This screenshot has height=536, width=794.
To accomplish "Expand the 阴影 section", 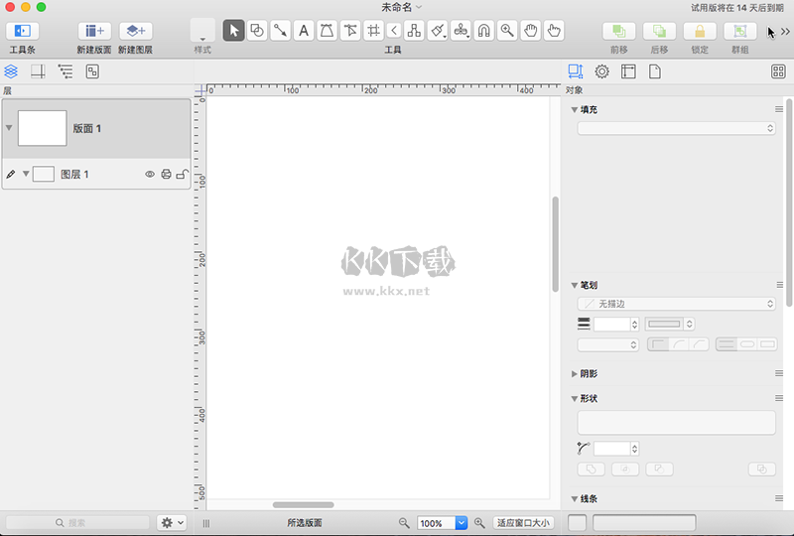I will click(x=575, y=374).
